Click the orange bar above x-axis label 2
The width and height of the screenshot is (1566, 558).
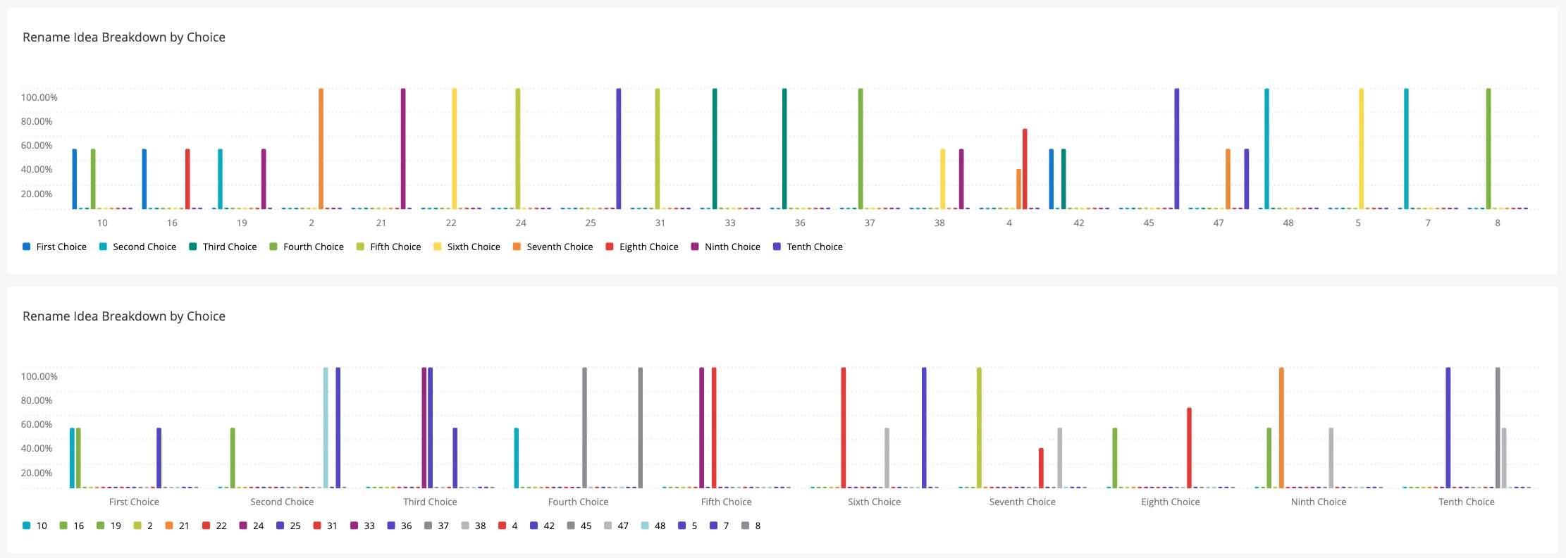[x=321, y=149]
